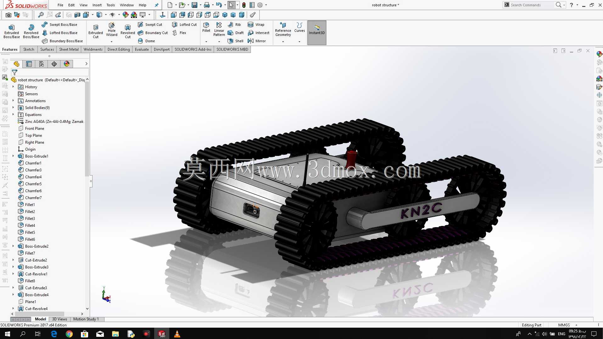Start the Linear Pattern tool
The width and height of the screenshot is (603, 339).
[219, 29]
